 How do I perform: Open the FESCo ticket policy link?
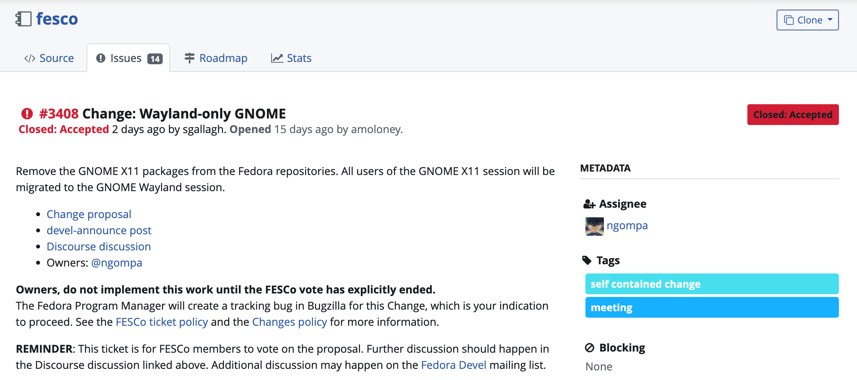(x=162, y=322)
